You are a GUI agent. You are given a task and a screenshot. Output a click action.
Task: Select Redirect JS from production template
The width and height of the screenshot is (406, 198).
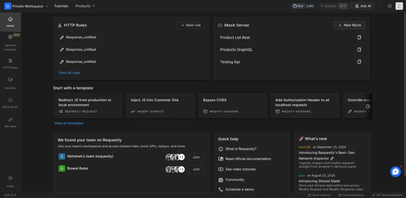[88, 105]
